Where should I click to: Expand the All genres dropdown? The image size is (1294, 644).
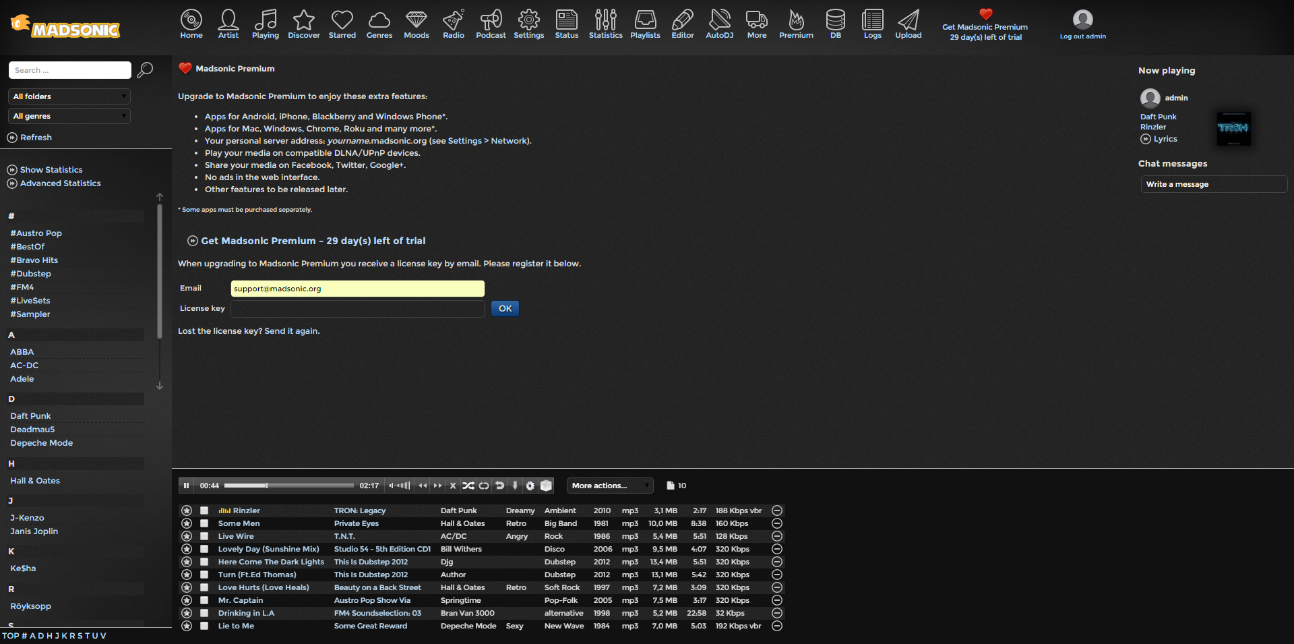pyautogui.click(x=69, y=116)
